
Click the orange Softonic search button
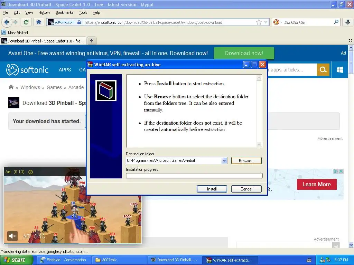[323, 70]
